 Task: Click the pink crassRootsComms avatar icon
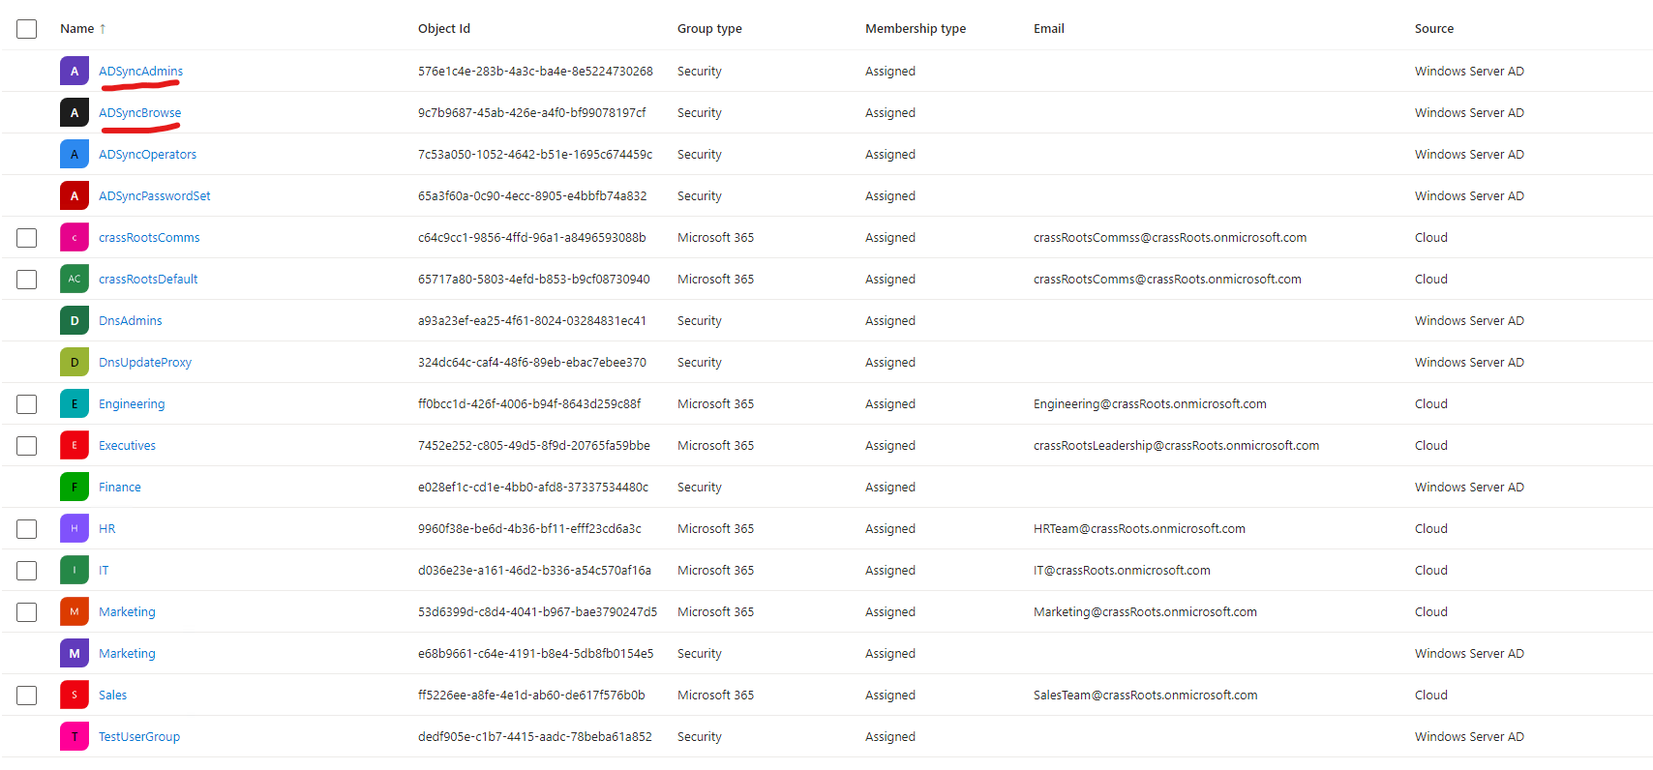coord(75,238)
